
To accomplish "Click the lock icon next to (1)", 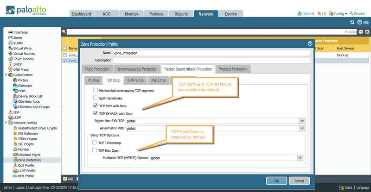I will (319, 13).
